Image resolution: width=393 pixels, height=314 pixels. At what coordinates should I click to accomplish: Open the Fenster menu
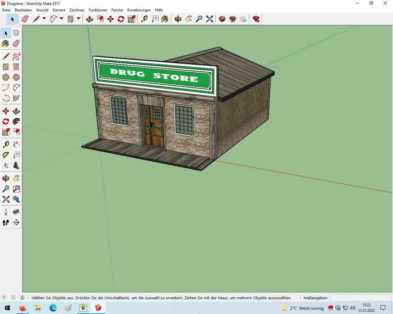pos(117,10)
